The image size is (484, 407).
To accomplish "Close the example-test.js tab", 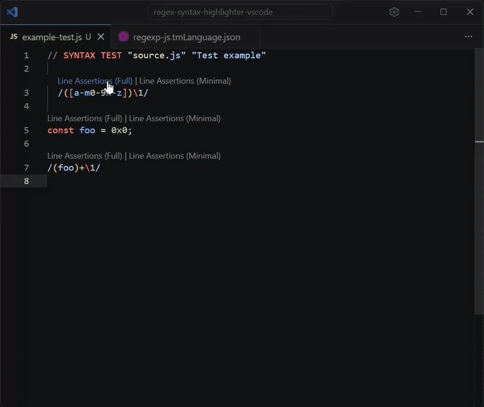I will pyautogui.click(x=101, y=37).
